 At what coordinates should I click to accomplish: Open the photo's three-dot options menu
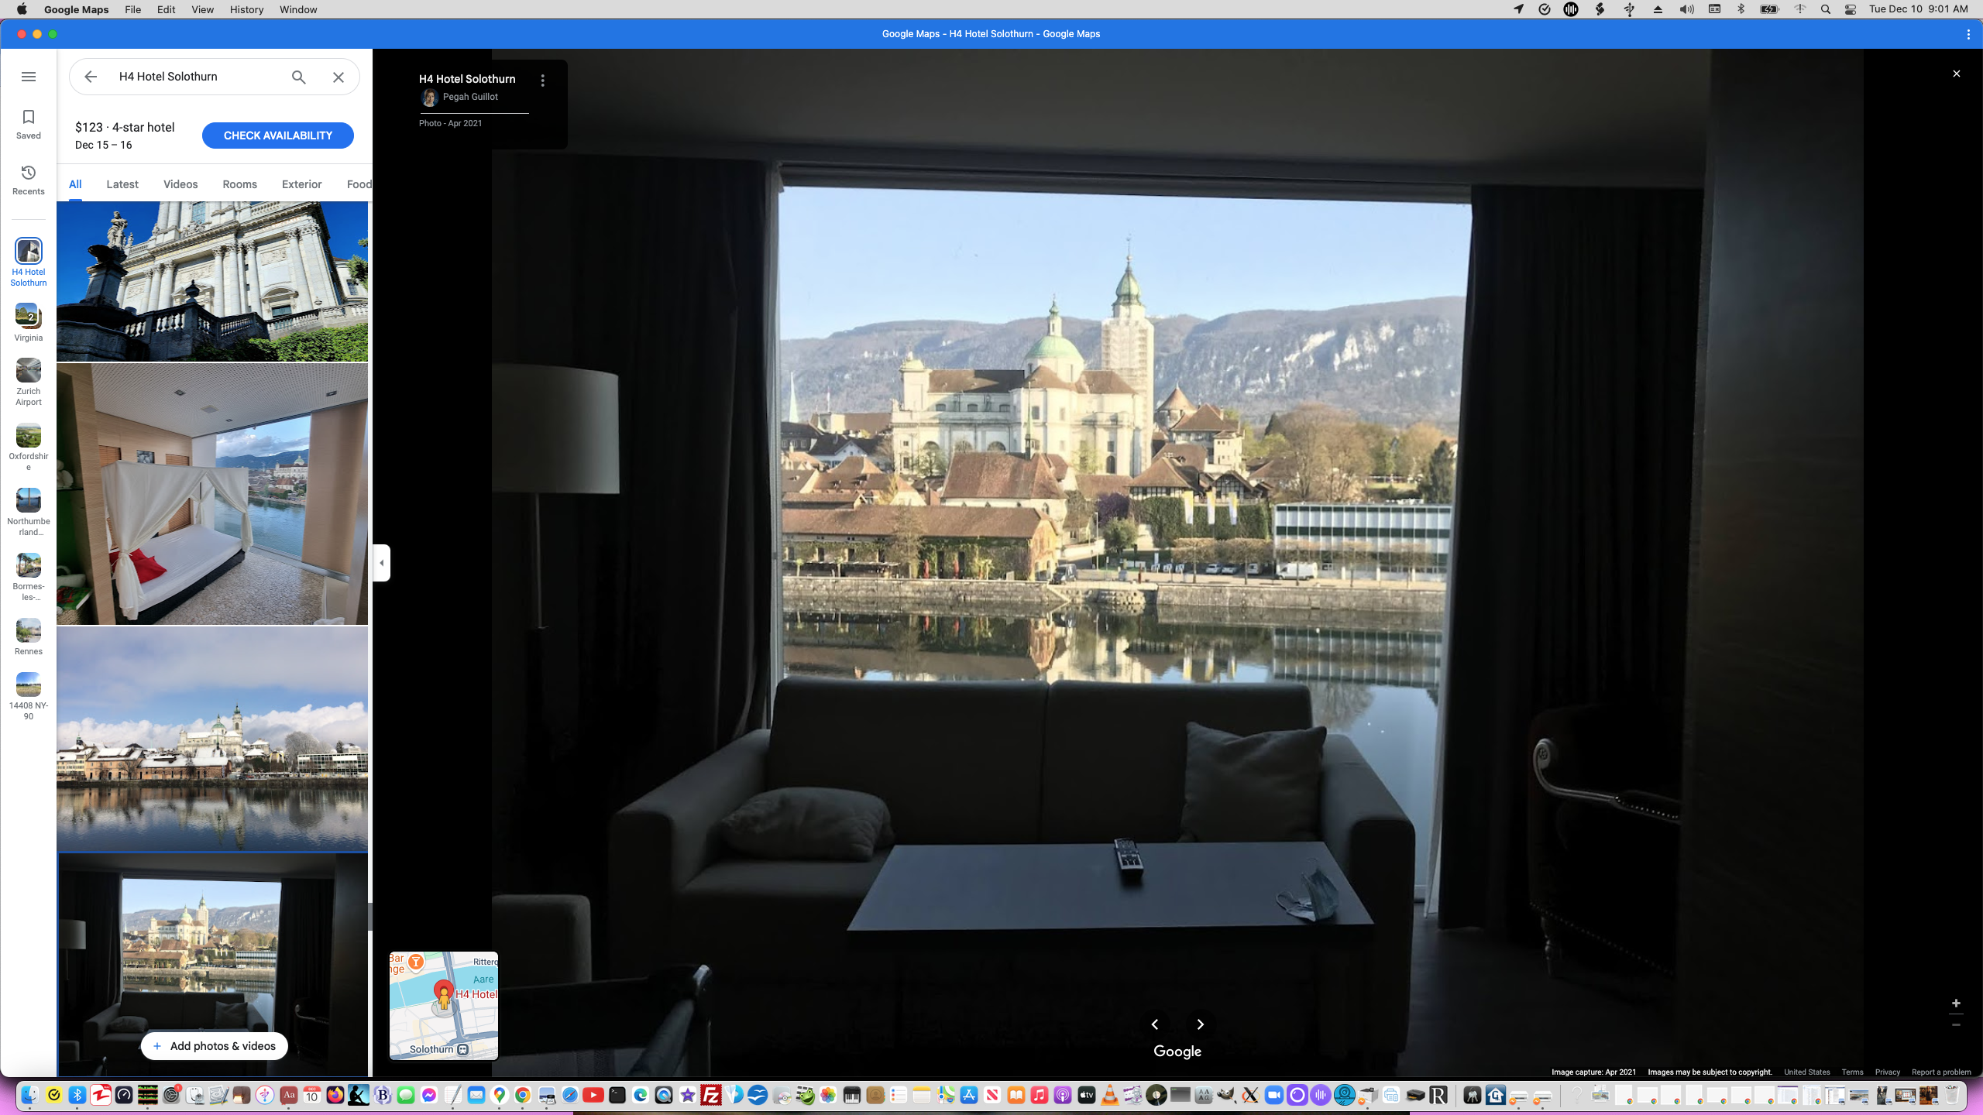coord(542,81)
